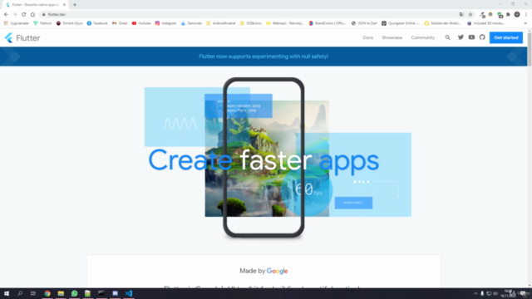Click the translate page icon in address bar
Image resolution: width=532 pixels, height=299 pixels.
click(x=461, y=14)
